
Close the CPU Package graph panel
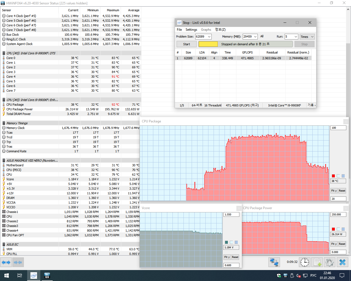[x=346, y=121]
